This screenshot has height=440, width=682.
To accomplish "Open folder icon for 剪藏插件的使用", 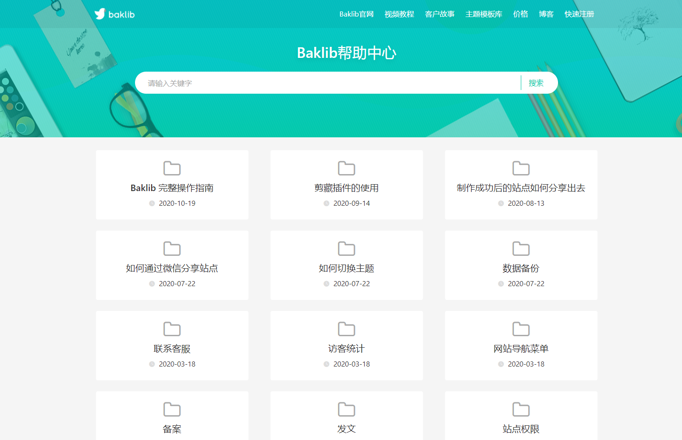I will [347, 168].
